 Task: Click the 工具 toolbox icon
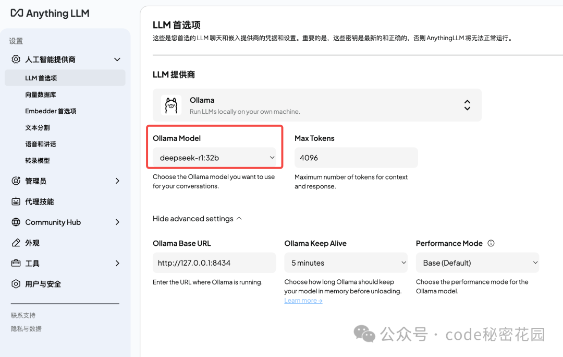[x=16, y=263]
